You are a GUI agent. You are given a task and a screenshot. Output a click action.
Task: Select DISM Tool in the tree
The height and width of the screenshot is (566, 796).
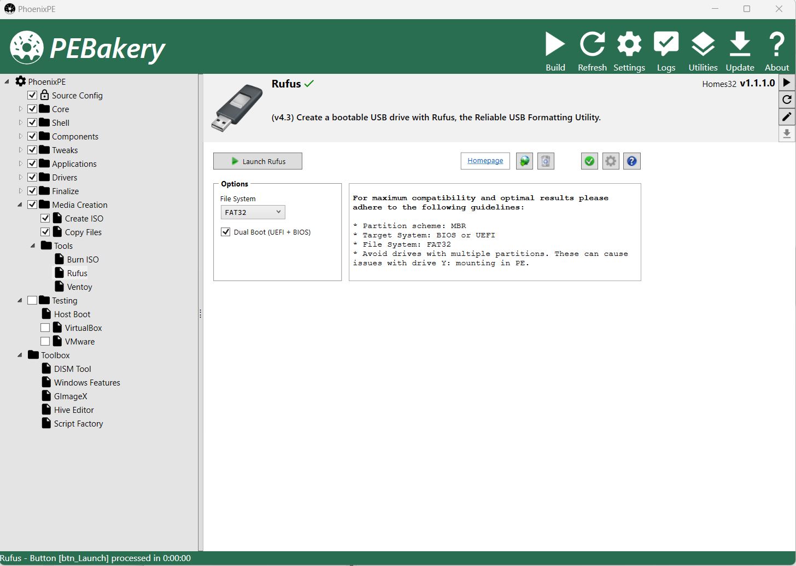click(73, 369)
